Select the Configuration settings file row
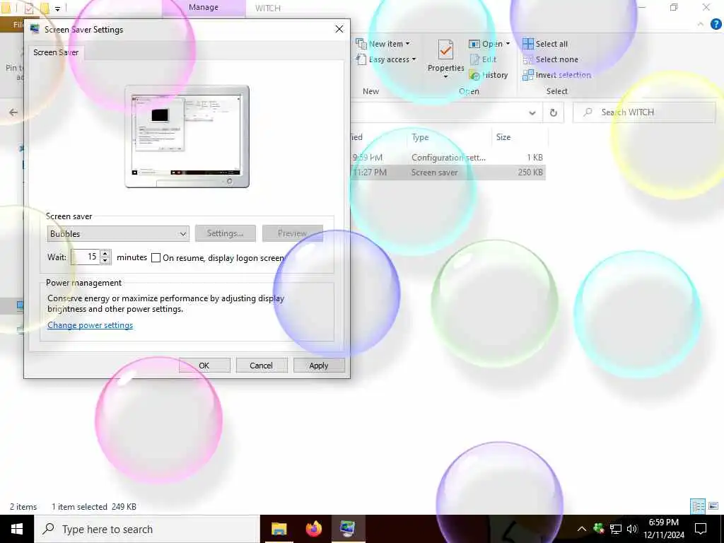 448,158
